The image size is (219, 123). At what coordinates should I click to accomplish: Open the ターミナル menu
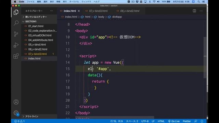pos(74,2)
